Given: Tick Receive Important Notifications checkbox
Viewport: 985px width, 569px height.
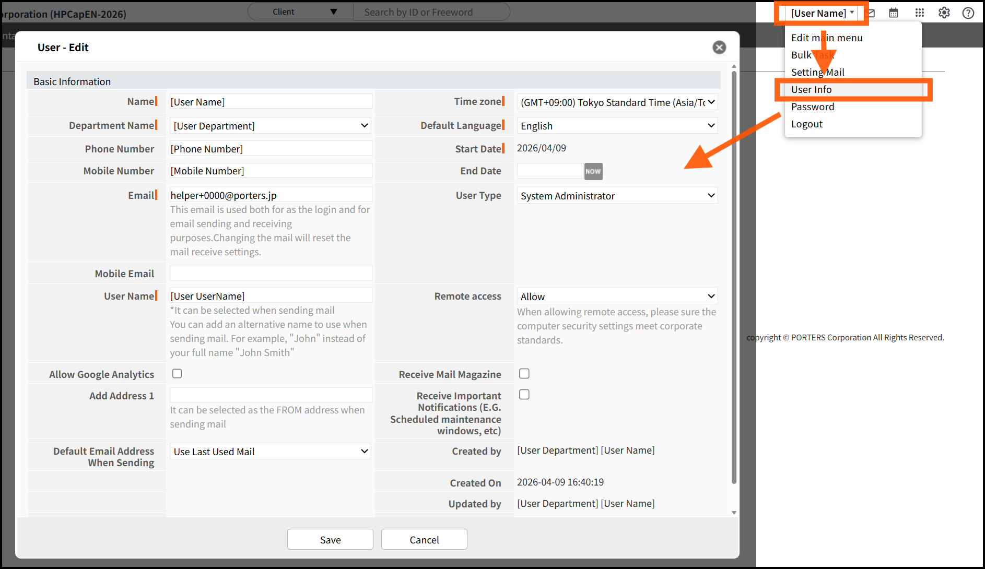Looking at the screenshot, I should (x=524, y=395).
